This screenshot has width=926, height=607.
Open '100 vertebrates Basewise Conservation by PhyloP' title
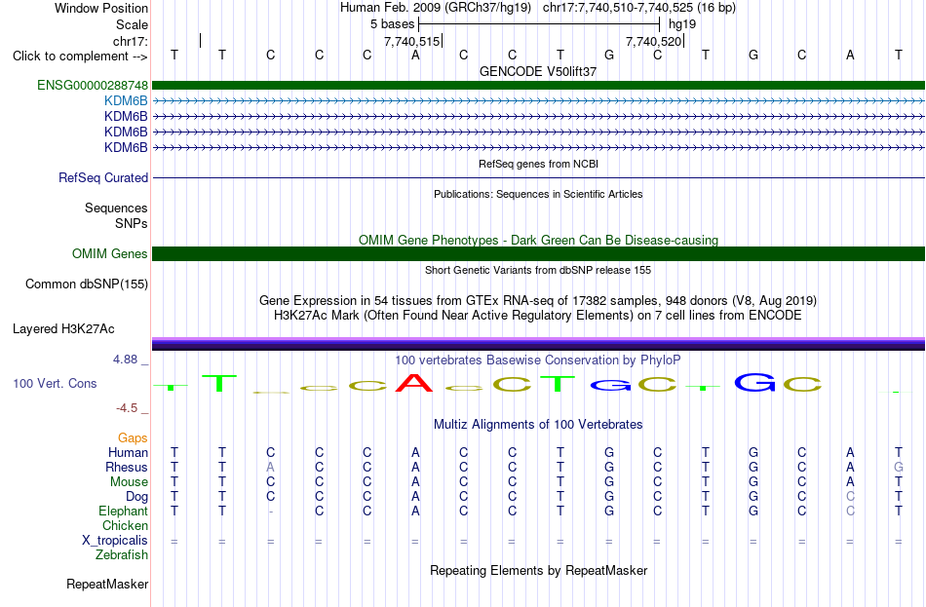[x=538, y=360]
